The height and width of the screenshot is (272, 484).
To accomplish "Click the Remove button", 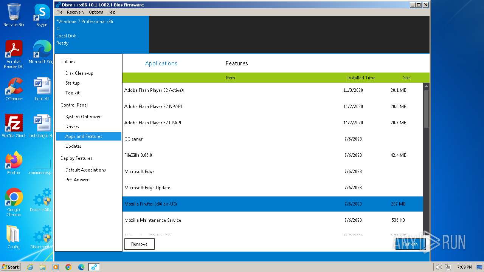I will [139, 244].
